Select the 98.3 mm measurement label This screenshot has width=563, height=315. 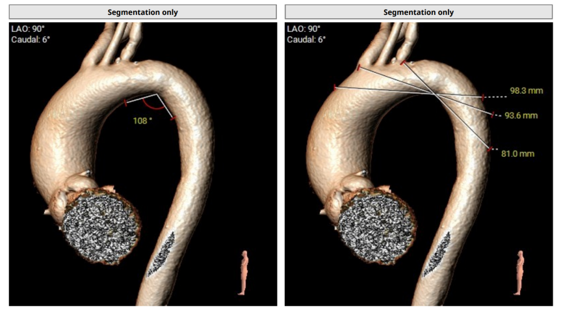pos(526,90)
